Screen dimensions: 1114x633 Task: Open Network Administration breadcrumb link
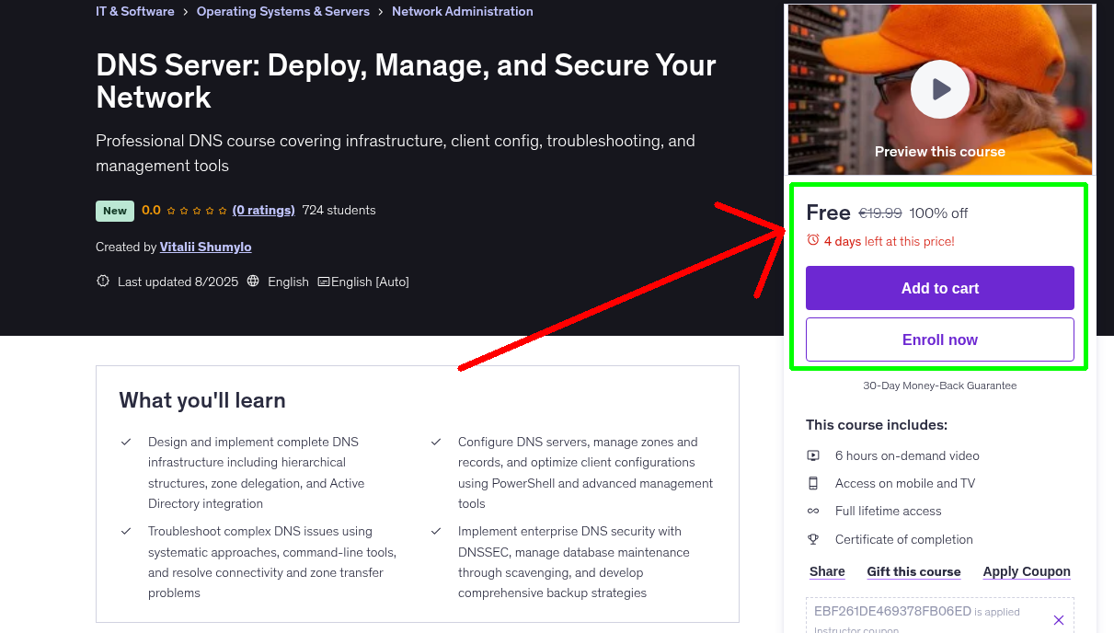[462, 12]
